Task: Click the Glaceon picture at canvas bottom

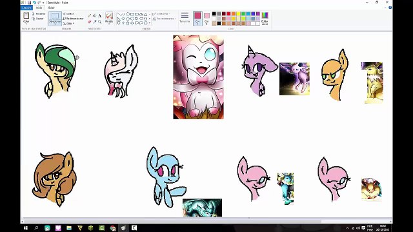Action: (202, 208)
